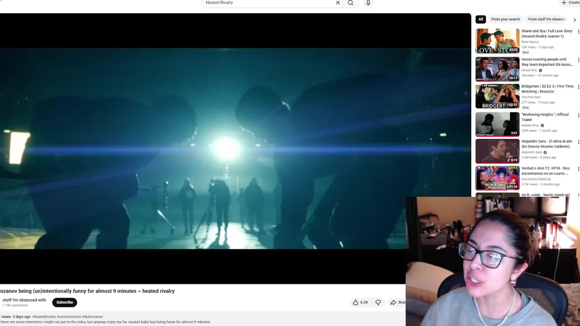Screen dimensions: 580x326
Task: Open House roasting people video thumbnail
Action: click(497, 69)
